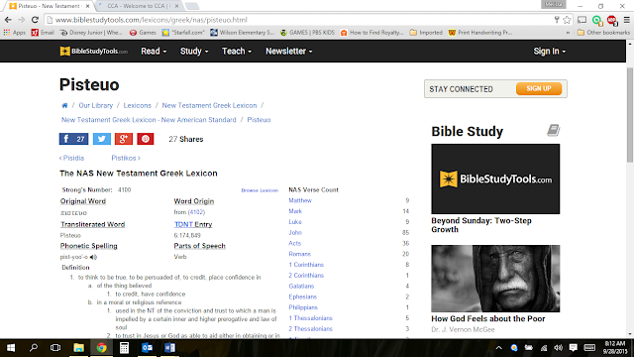634x357 pixels.
Task: Click the green extension icon in toolbar
Action: 596,20
